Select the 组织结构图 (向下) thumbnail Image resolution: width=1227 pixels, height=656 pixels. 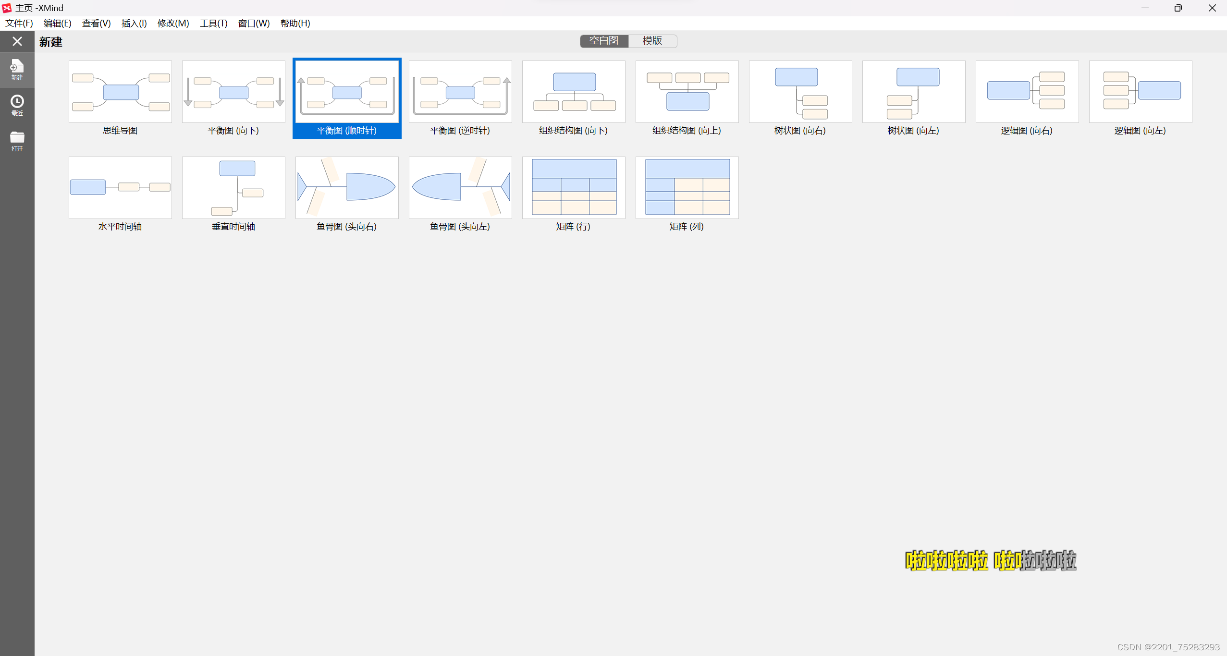574,92
